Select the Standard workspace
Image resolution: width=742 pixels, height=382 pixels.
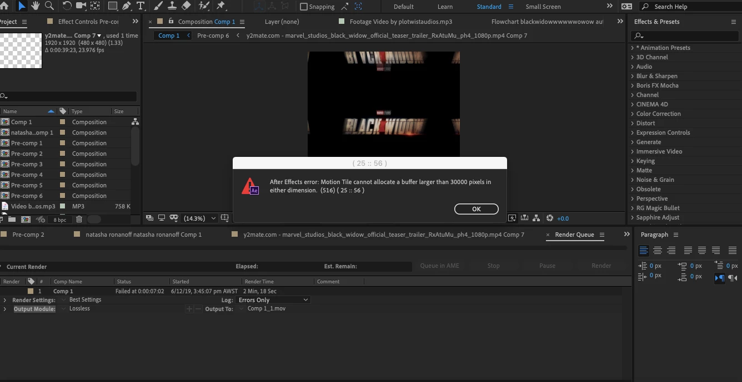[x=489, y=7]
